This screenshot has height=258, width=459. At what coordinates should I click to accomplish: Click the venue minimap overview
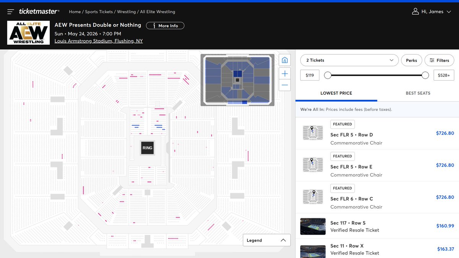coord(238,80)
